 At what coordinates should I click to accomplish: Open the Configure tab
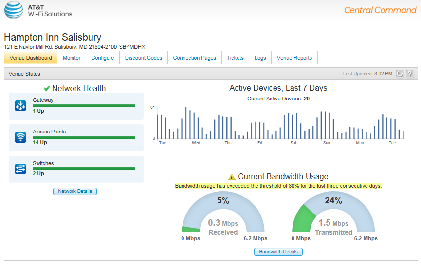click(103, 58)
